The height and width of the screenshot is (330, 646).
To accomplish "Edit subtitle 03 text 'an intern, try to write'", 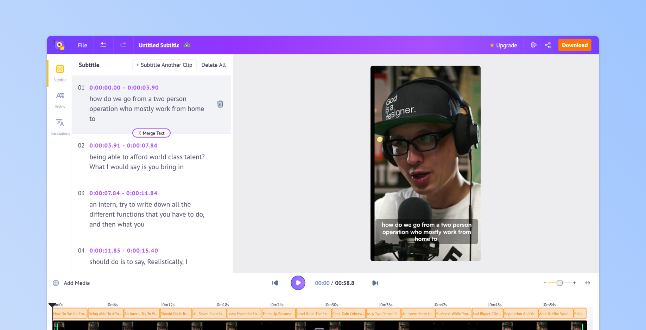I will 147,214.
